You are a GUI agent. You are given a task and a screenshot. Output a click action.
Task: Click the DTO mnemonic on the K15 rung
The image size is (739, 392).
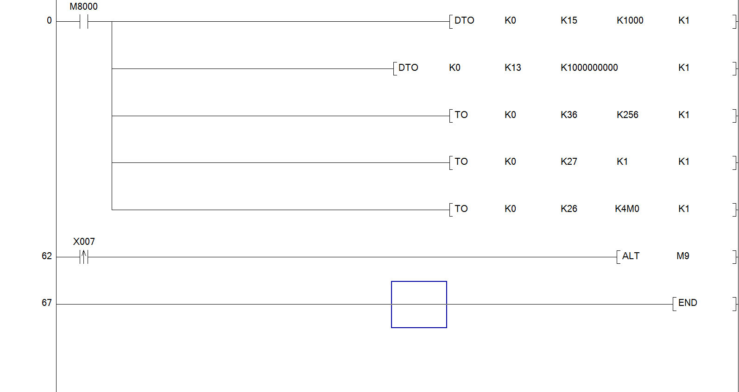(464, 21)
